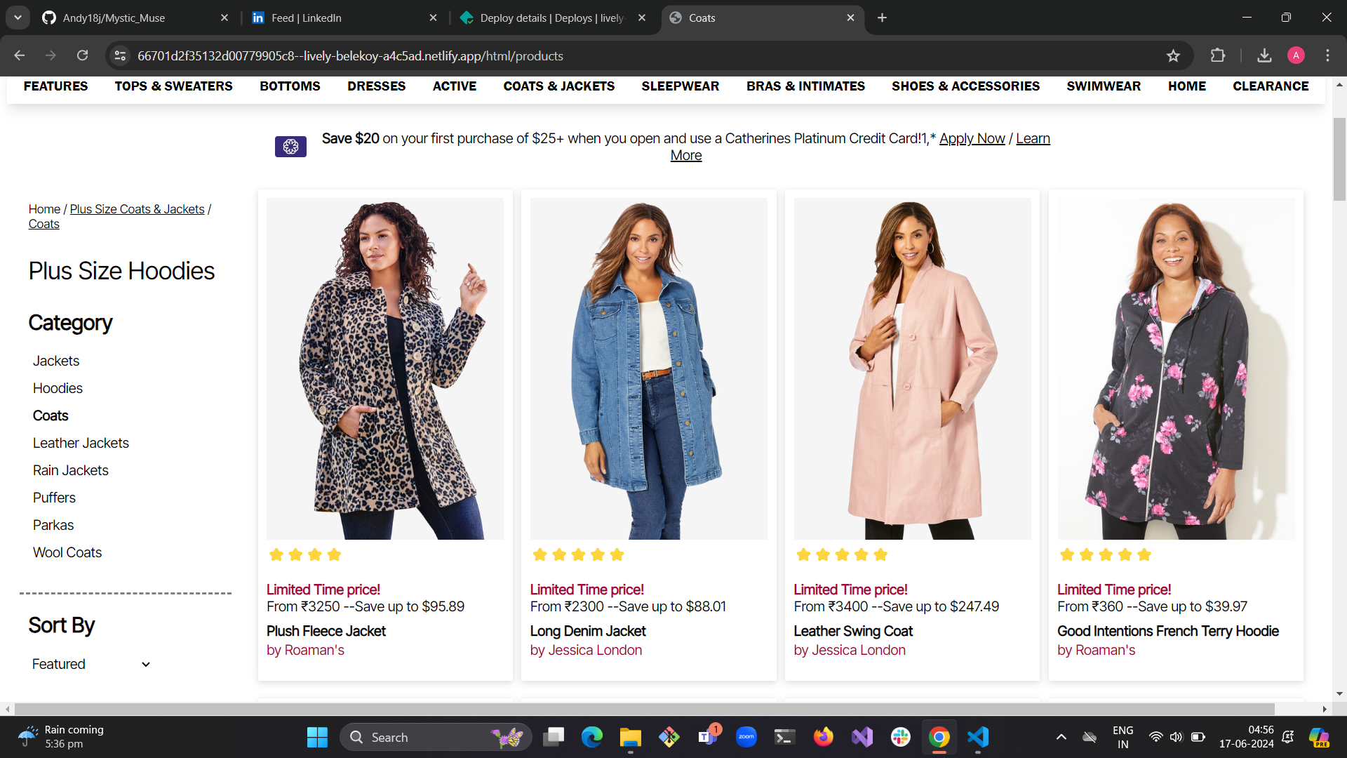Screen dimensions: 1347x758
Task: Open the Leather Swing Coat product image
Action: [912, 368]
